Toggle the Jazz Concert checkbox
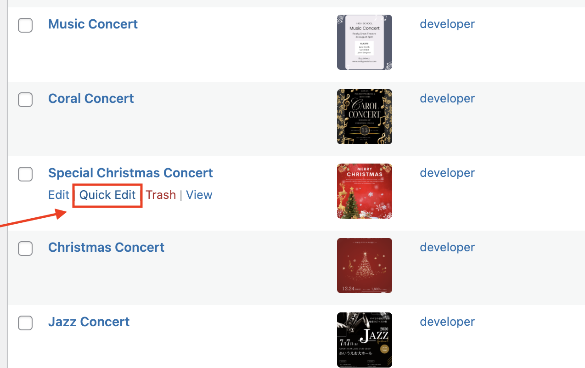Screen dimensions: 585x368 pyautogui.click(x=25, y=323)
